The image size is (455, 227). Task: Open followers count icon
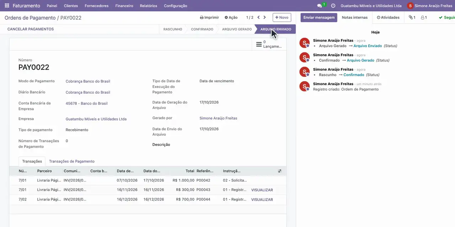(x=424, y=17)
